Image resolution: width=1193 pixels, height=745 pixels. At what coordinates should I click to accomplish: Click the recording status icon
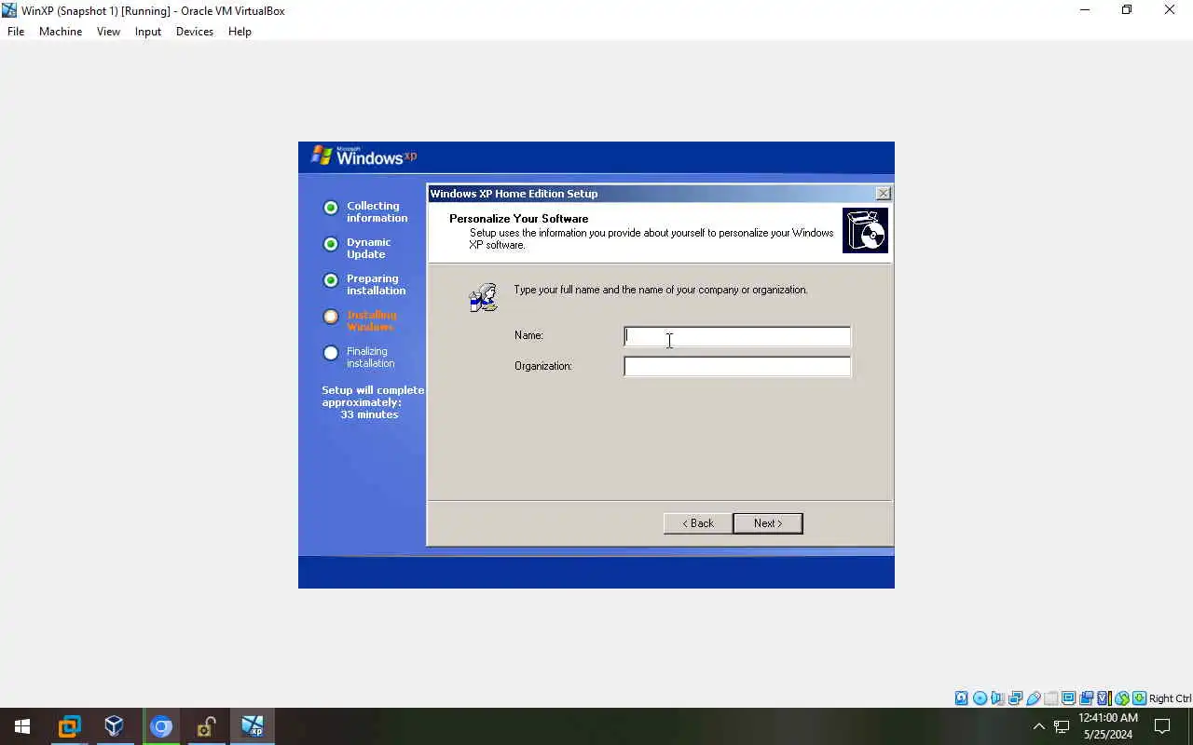pyautogui.click(x=1086, y=698)
